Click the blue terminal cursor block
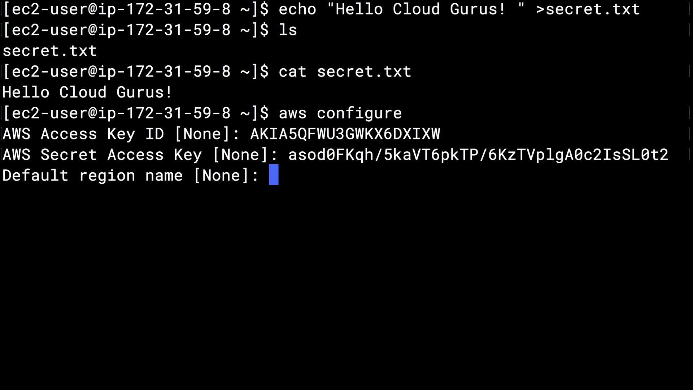693x390 pixels. [x=274, y=175]
